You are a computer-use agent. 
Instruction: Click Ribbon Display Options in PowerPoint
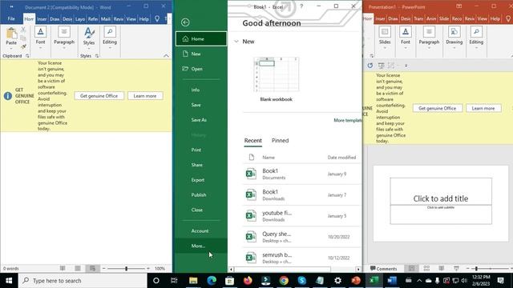click(x=459, y=6)
